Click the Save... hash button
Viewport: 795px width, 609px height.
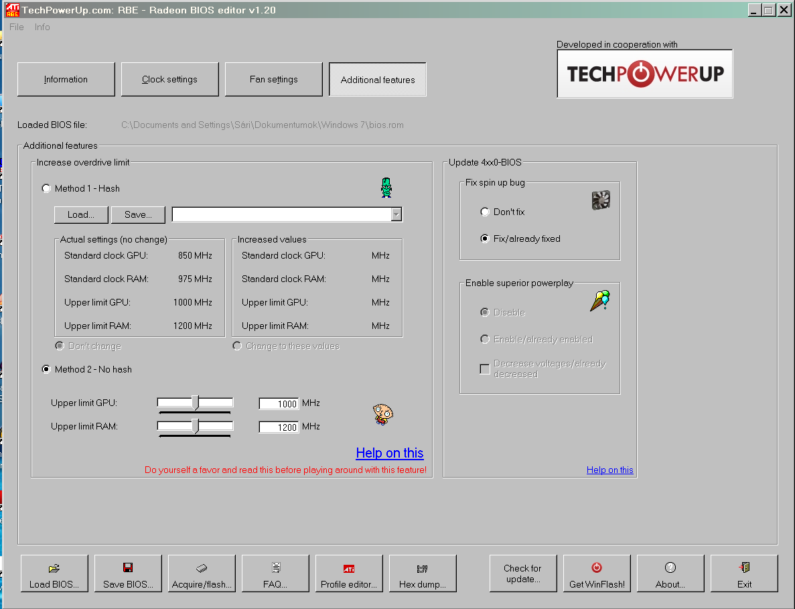[x=138, y=214]
